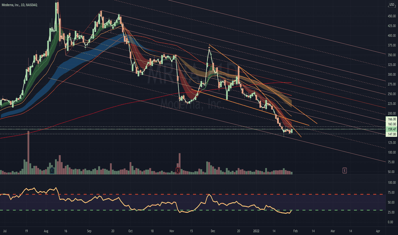Click the 450.00 price axis label
Viewport: 398px width, 235px height.
click(392, 16)
